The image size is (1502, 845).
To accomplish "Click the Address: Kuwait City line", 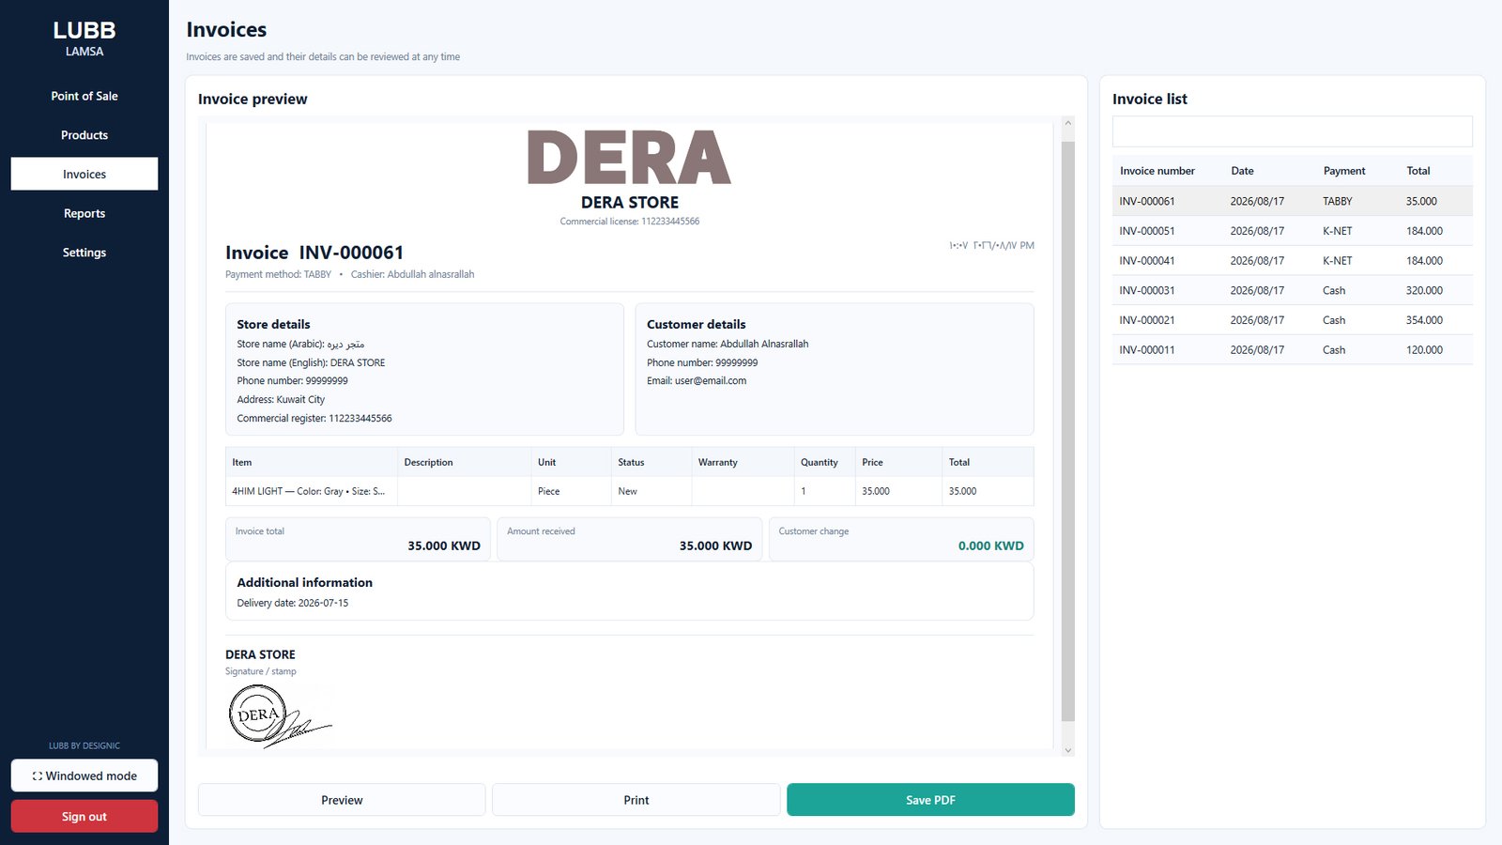I will (281, 399).
